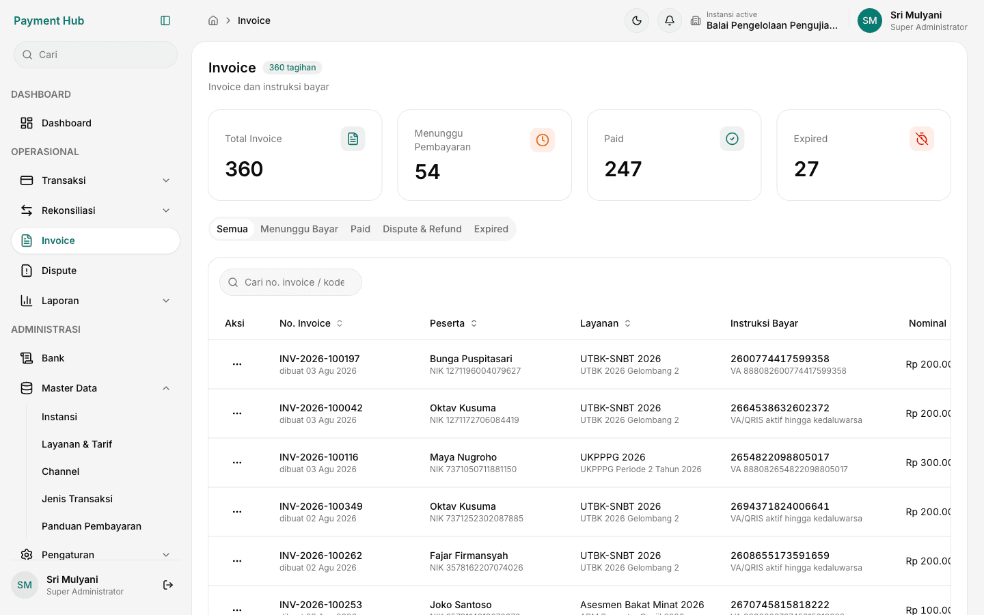Image resolution: width=984 pixels, height=615 pixels.
Task: Sort by Peserta column
Action: (x=454, y=323)
